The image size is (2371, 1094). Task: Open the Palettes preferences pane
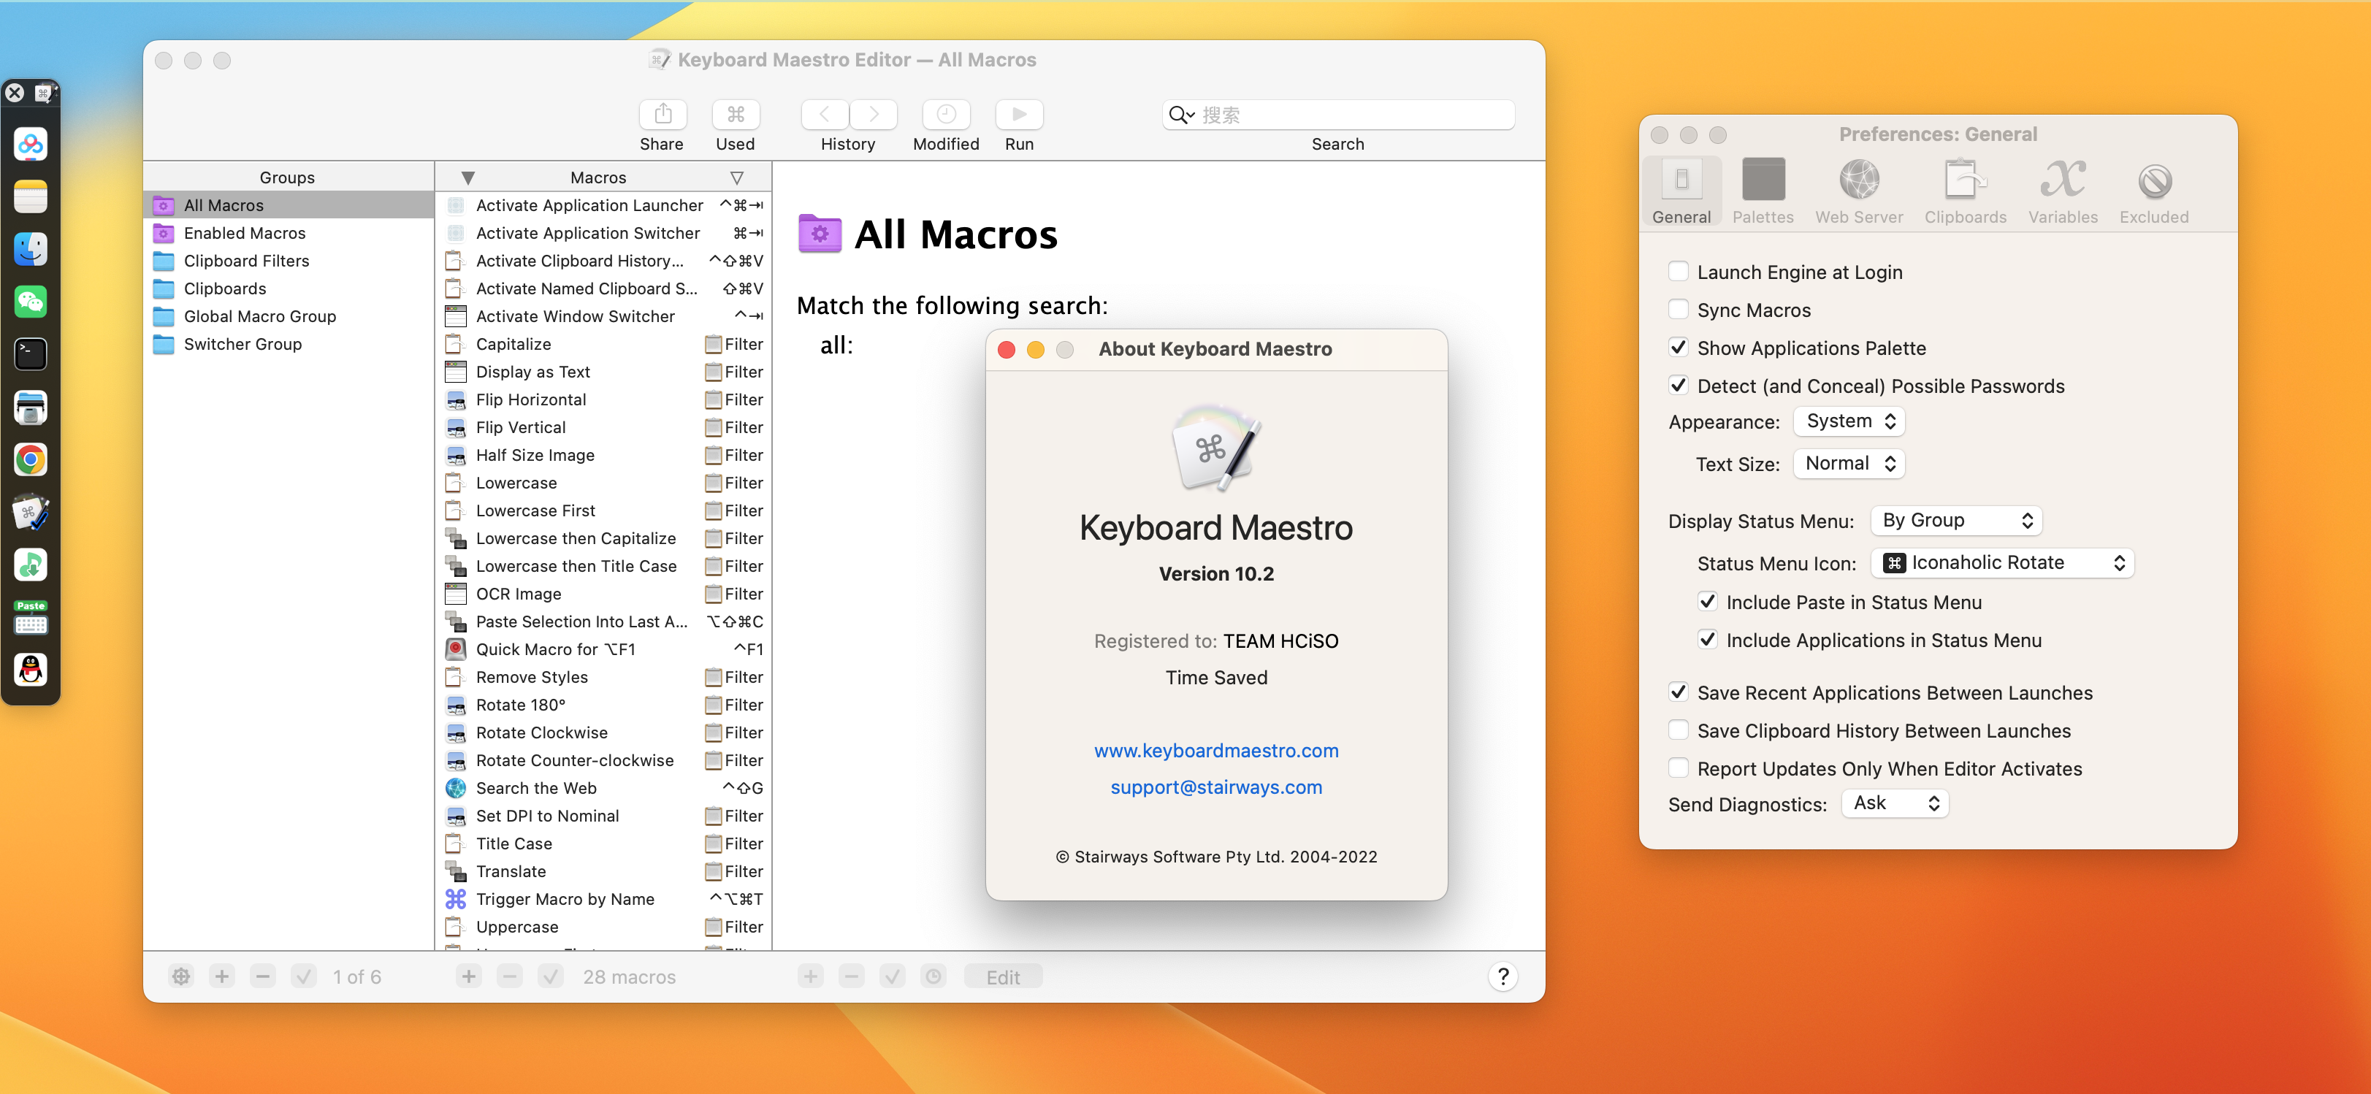pos(1763,191)
